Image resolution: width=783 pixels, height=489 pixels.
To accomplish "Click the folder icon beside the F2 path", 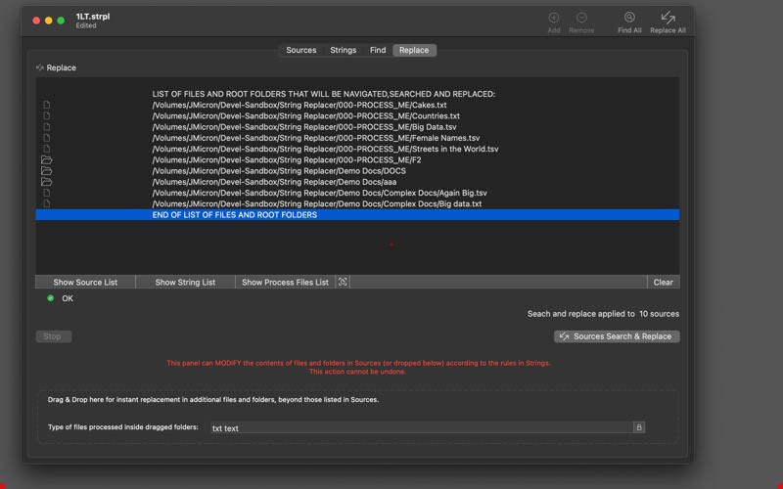I will click(x=46, y=159).
